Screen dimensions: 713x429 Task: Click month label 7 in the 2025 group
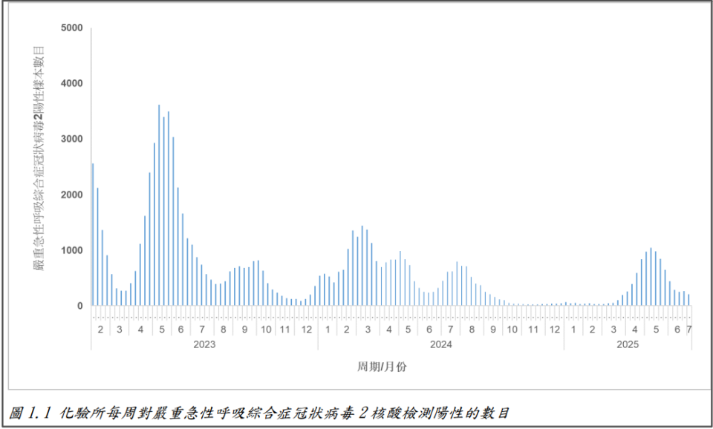[689, 330]
